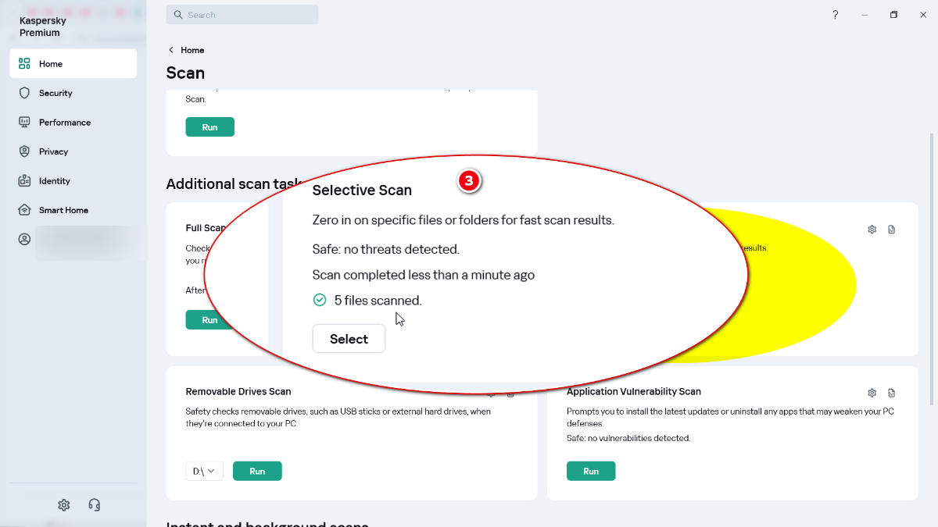Run the Application Vulnerability Scan
Image resolution: width=938 pixels, height=527 pixels.
591,471
